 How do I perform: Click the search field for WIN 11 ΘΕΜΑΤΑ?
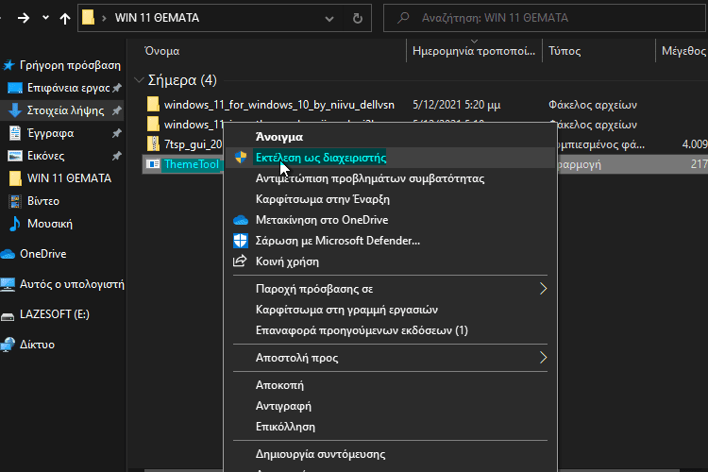click(x=544, y=18)
